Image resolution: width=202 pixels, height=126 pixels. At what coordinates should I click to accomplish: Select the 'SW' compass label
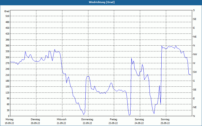pos(195,72)
